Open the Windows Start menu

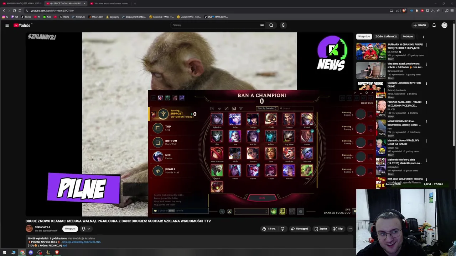point(4,252)
